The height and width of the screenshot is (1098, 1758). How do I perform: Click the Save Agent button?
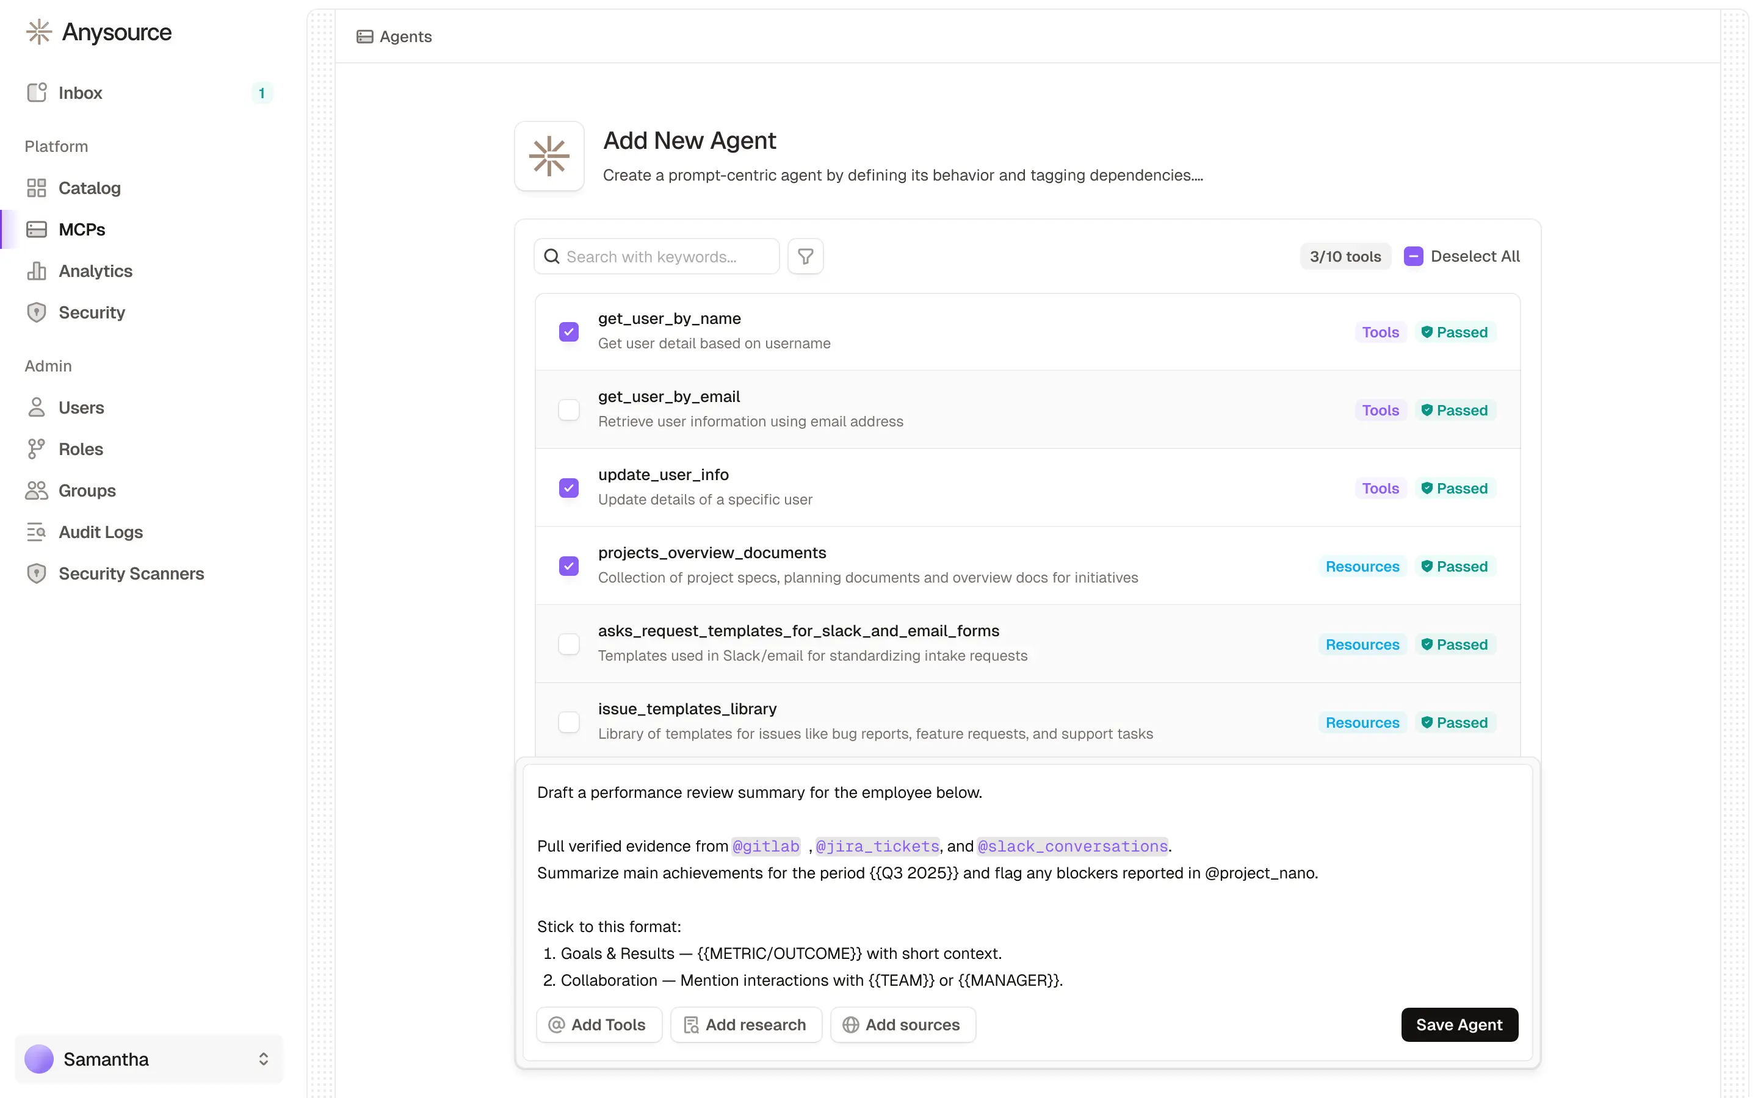click(1459, 1025)
